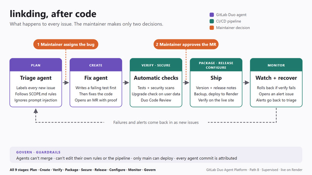Click the arrow between Automatic checks and Ship
The image size is (312, 175).
click(x=186, y=82)
